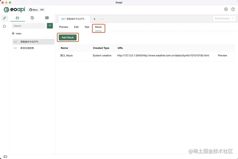Switch to the Preview tab

pyautogui.click(x=64, y=27)
